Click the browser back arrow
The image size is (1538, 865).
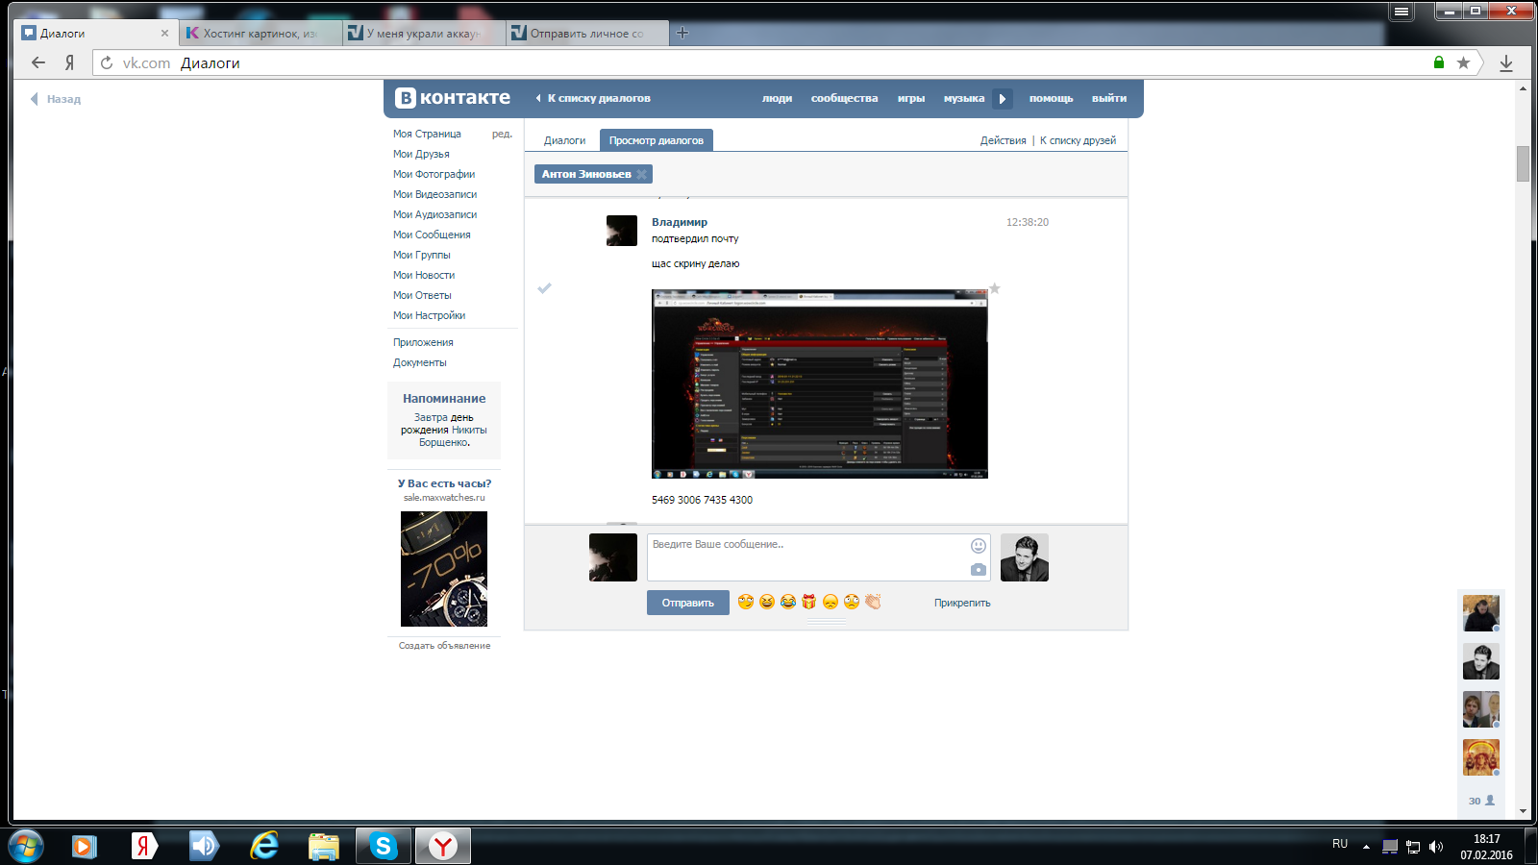(38, 62)
